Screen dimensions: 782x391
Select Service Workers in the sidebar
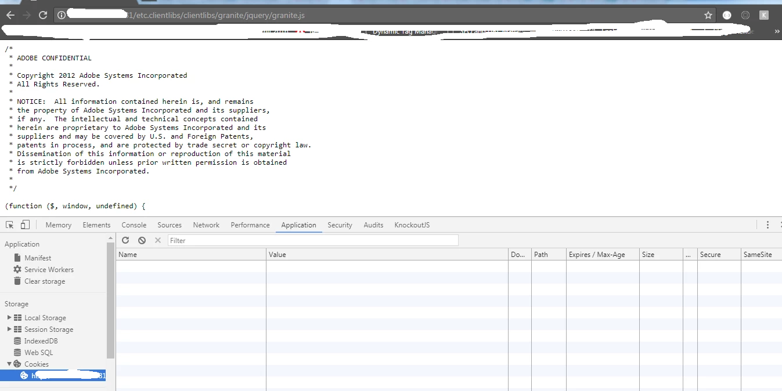(x=49, y=269)
